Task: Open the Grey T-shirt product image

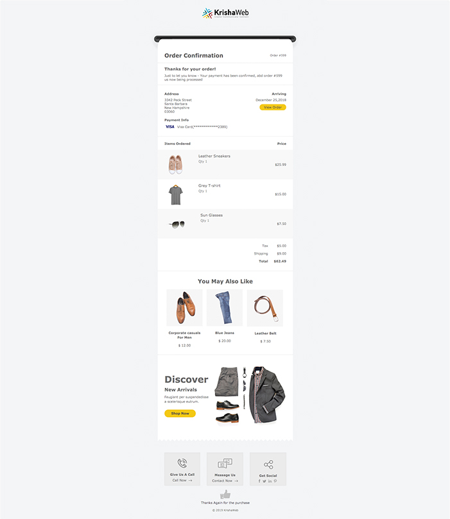Action: [x=175, y=194]
